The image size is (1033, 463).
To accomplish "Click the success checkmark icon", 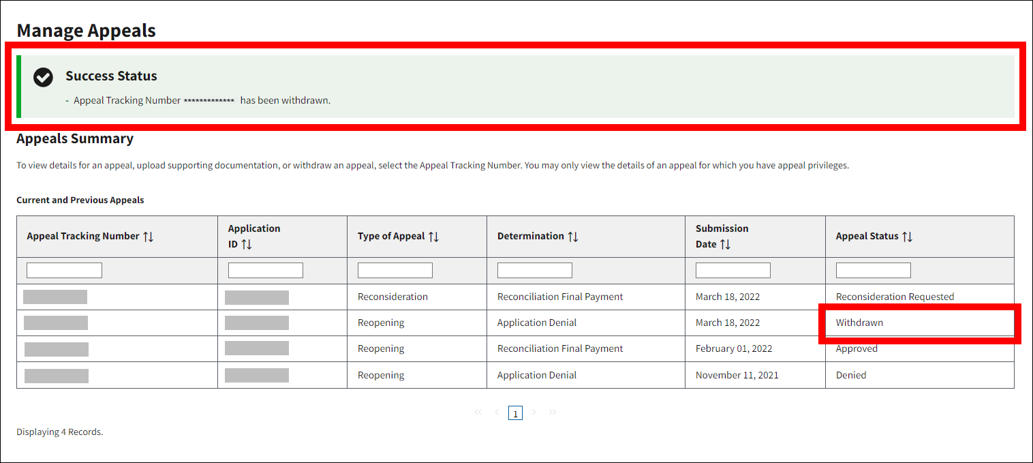I will pyautogui.click(x=44, y=77).
